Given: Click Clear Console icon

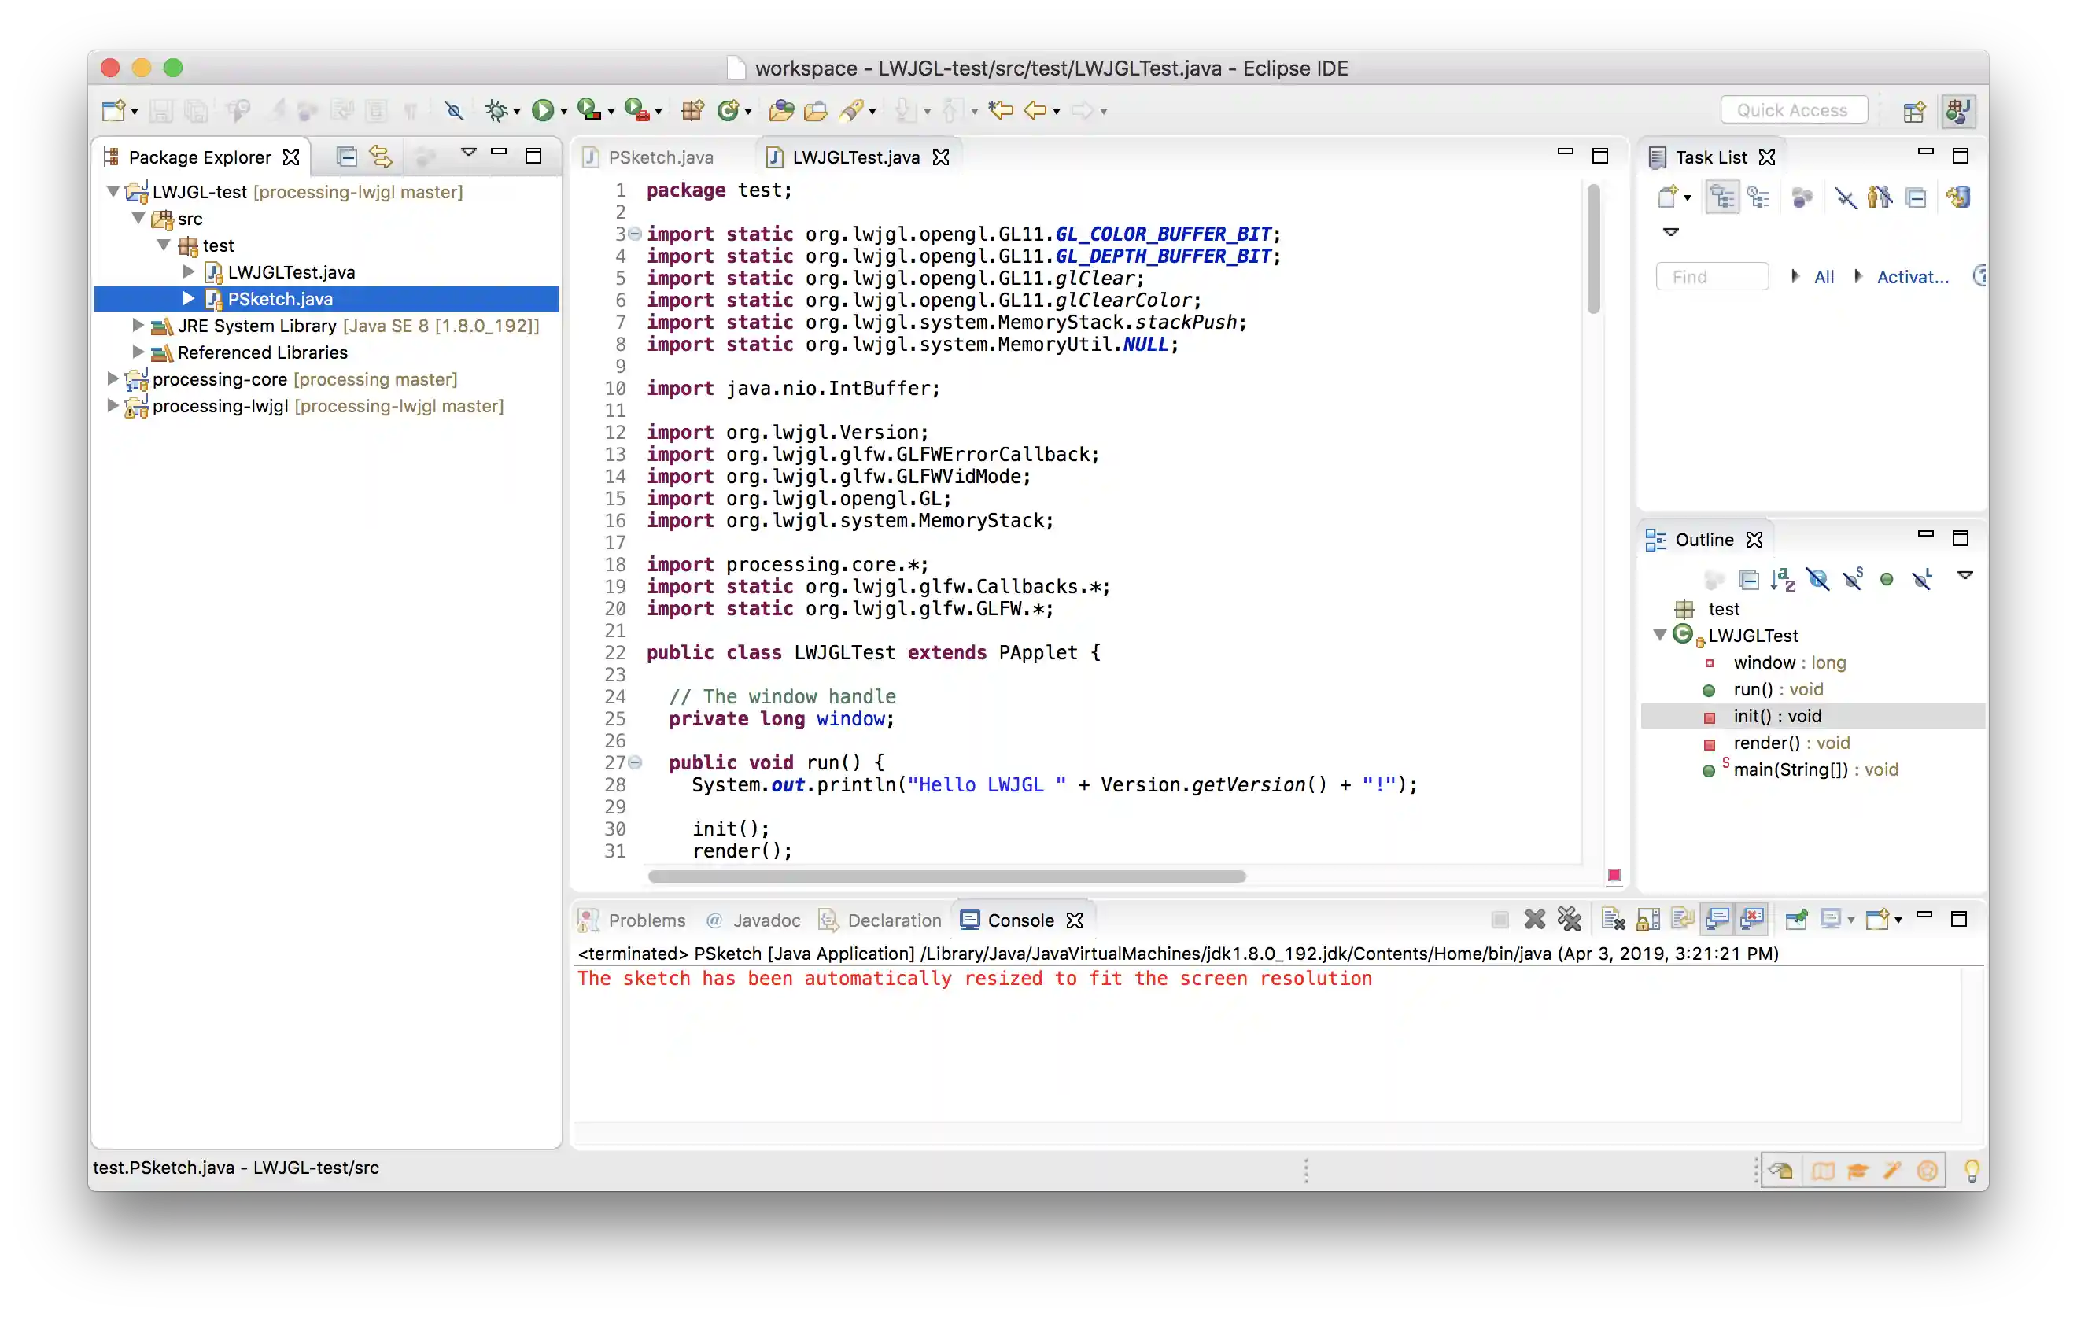Looking at the screenshot, I should tap(1613, 920).
